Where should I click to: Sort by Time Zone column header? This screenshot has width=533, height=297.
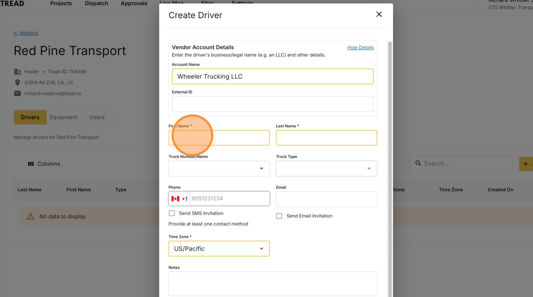tap(451, 190)
